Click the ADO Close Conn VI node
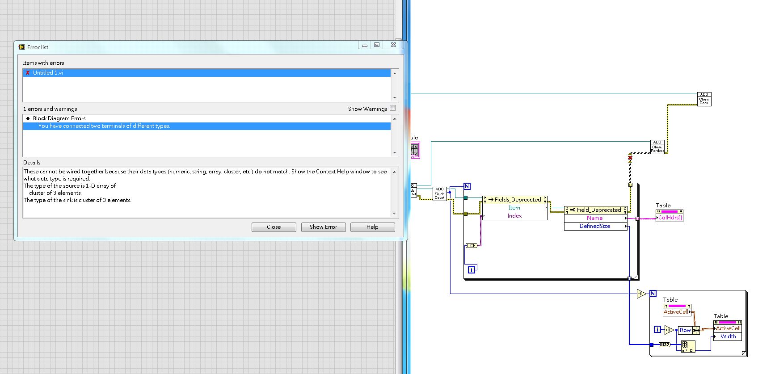 click(x=704, y=99)
